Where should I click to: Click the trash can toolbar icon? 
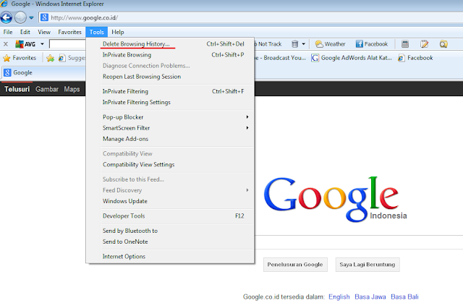[294, 44]
